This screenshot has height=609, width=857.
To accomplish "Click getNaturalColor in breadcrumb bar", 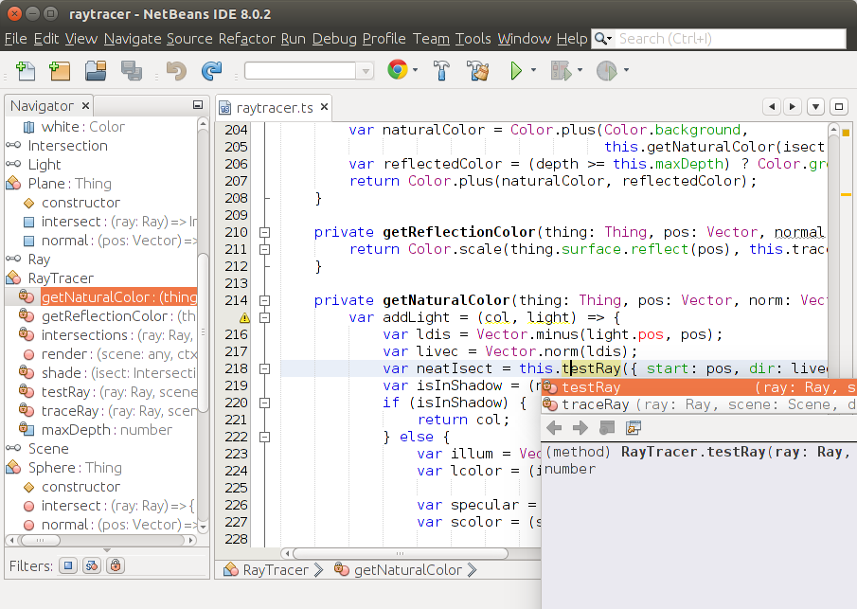I will click(x=408, y=569).
